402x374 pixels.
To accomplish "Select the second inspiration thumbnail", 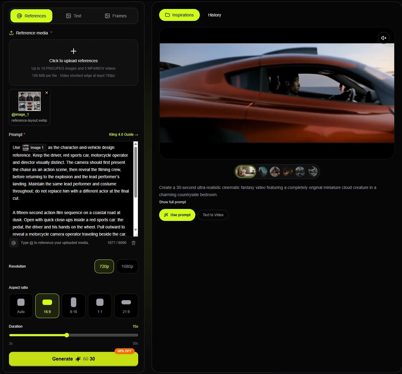I will point(263,172).
